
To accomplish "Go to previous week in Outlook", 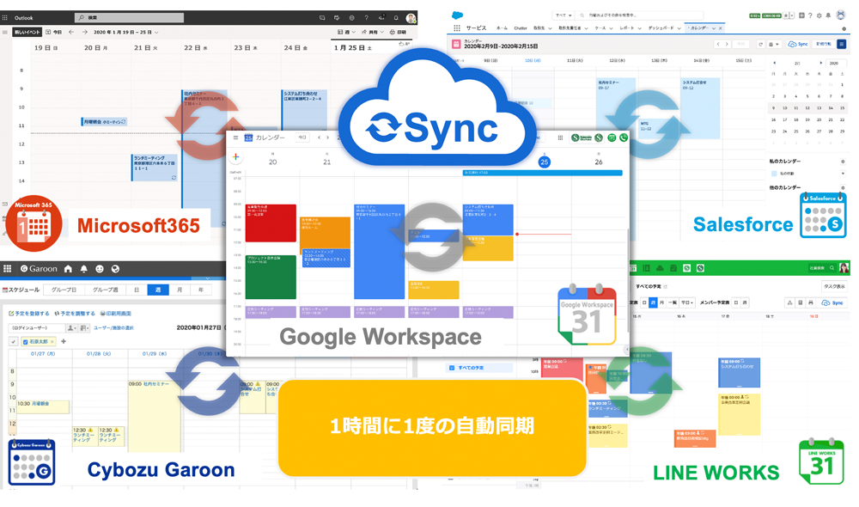I will [x=71, y=33].
